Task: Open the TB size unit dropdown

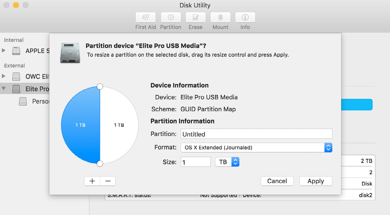Action: coord(227,162)
